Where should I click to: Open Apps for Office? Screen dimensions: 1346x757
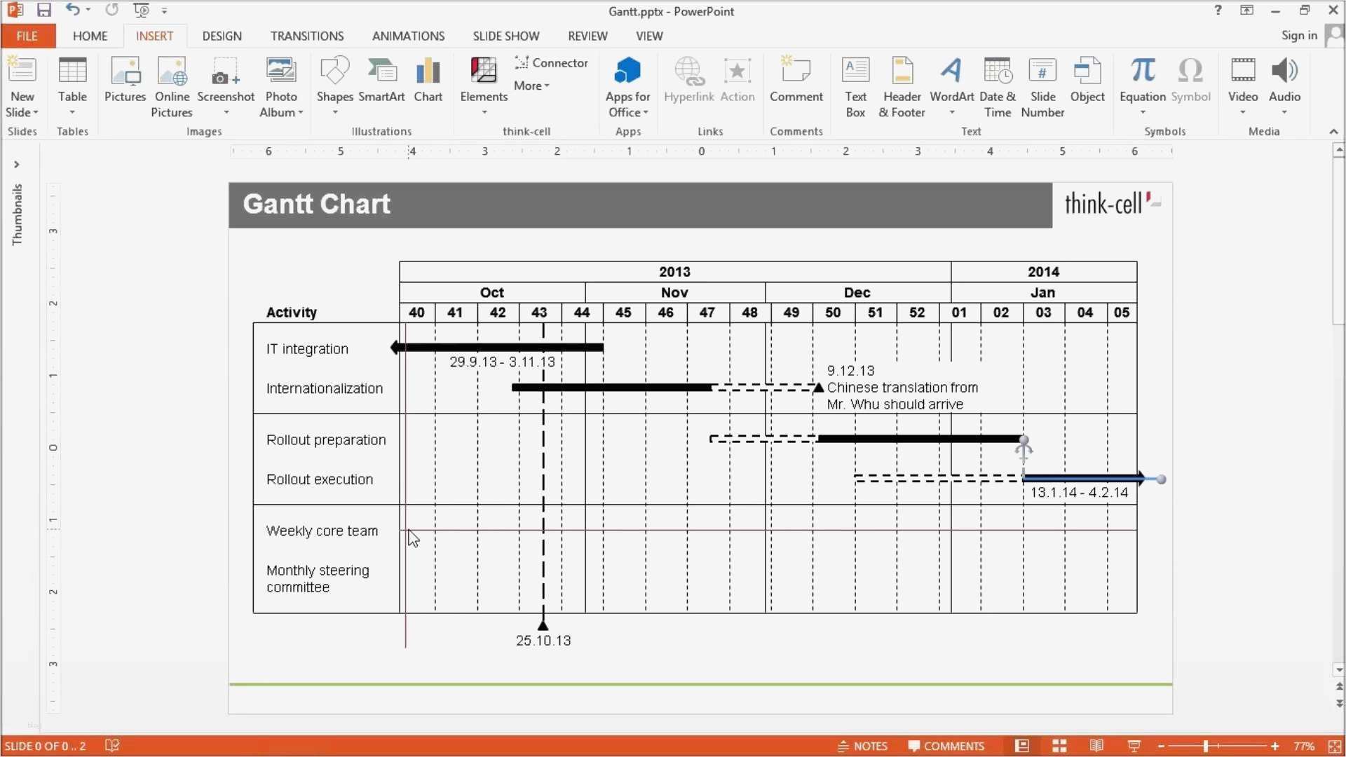pyautogui.click(x=627, y=71)
